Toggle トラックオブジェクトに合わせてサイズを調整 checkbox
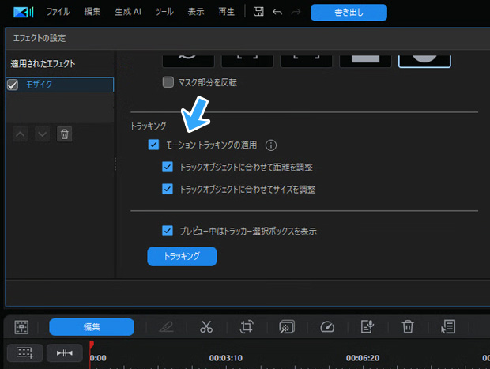 coord(168,189)
